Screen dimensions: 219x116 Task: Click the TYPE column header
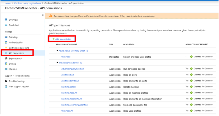pos(111,44)
